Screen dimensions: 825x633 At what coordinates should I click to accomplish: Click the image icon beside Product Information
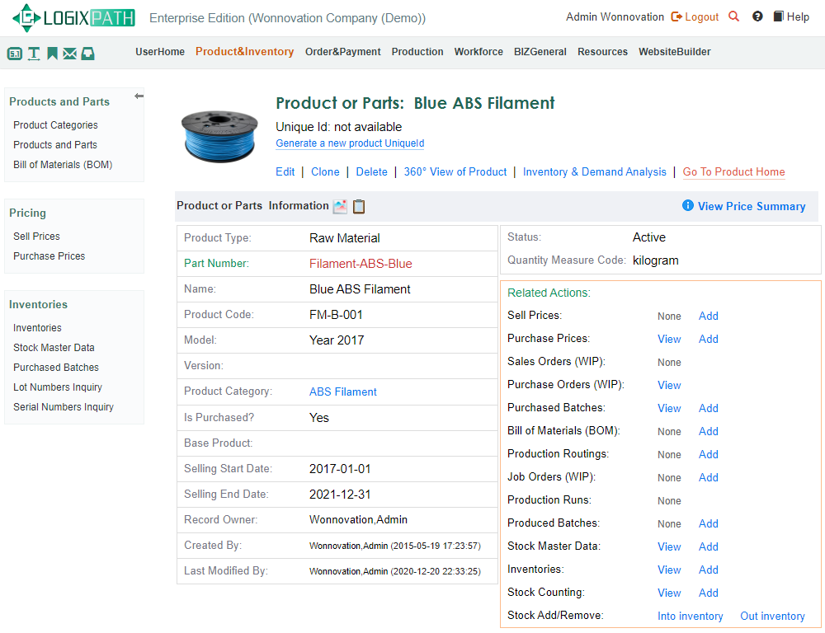(340, 206)
